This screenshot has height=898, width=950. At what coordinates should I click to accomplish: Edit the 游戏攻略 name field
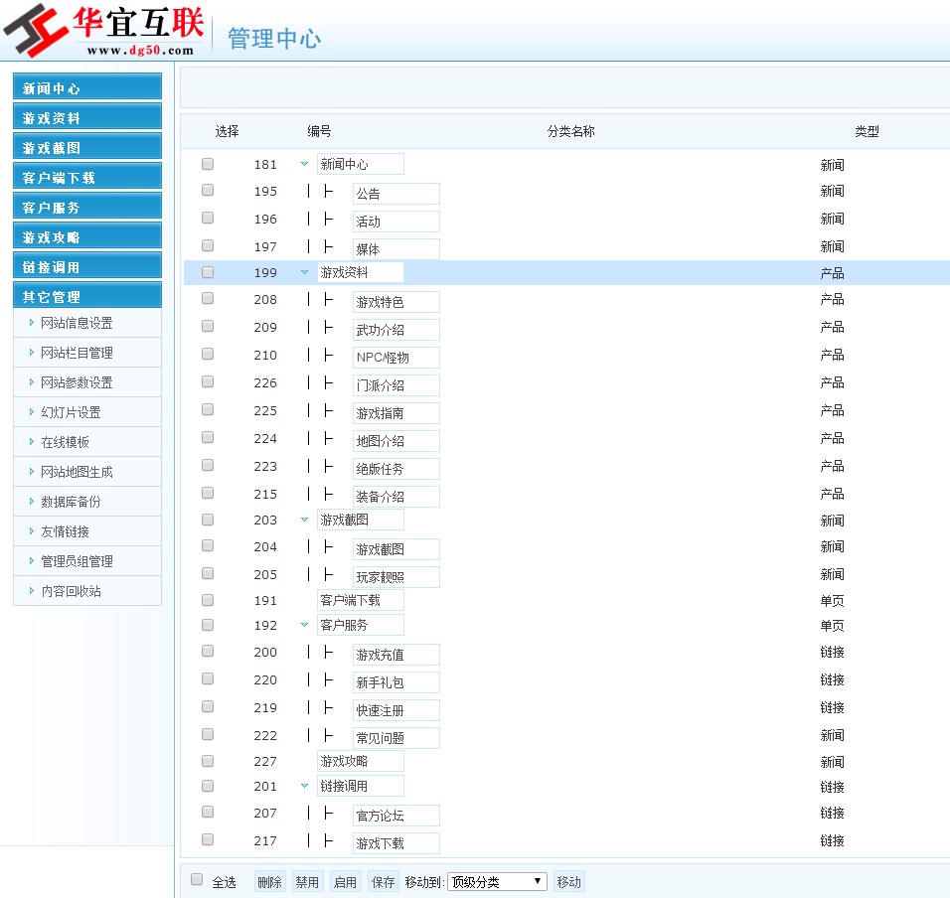pos(361,761)
